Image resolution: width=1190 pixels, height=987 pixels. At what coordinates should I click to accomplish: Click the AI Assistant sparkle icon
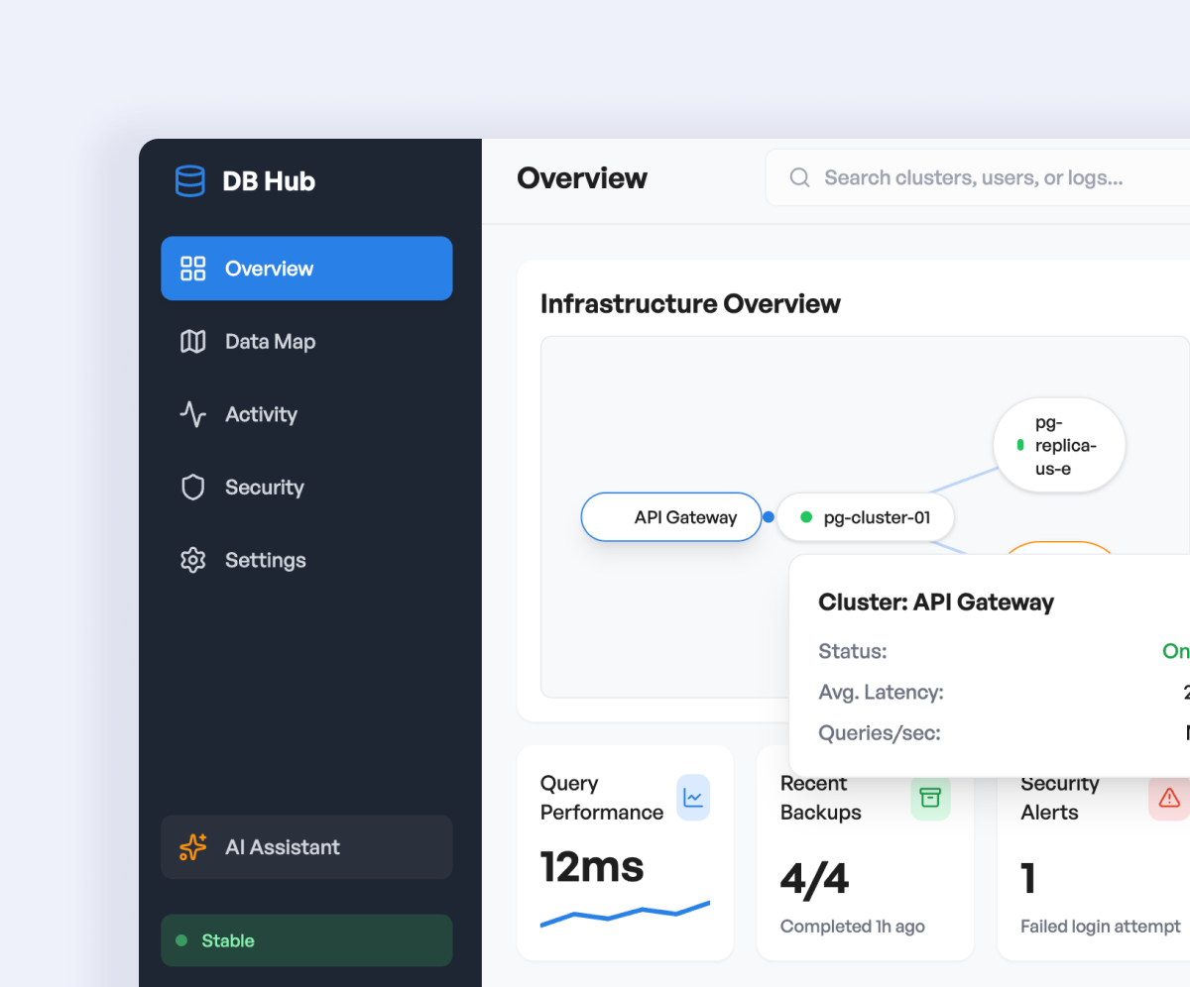[192, 847]
